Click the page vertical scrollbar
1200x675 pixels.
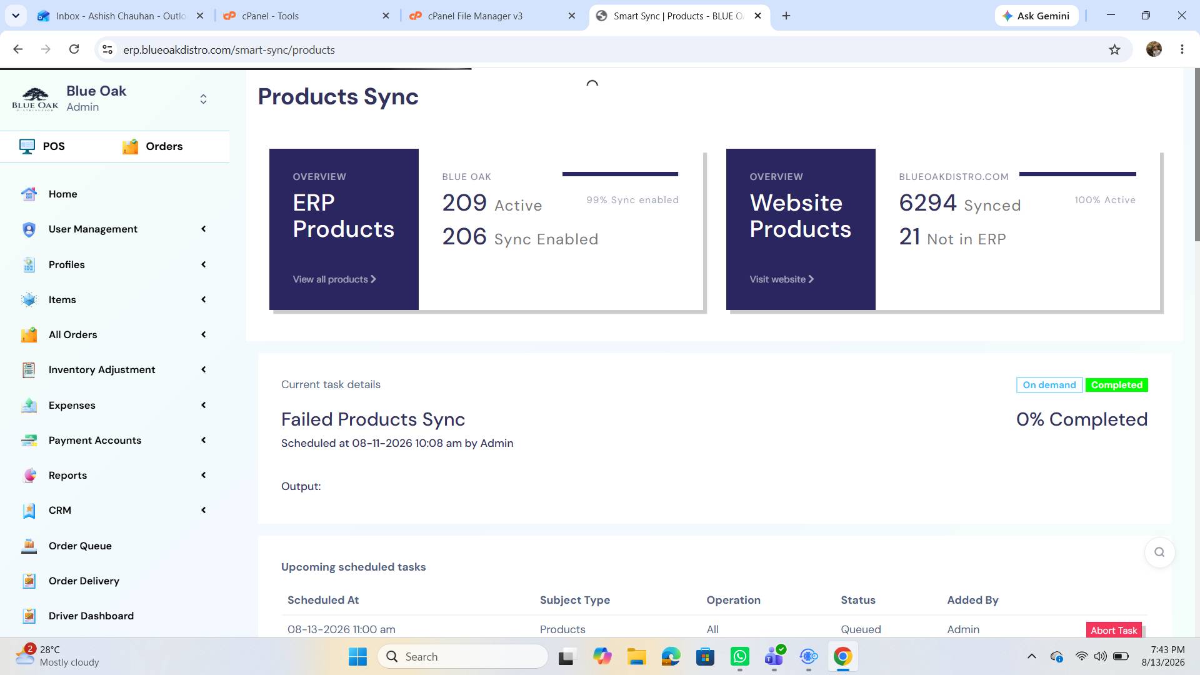click(1196, 155)
